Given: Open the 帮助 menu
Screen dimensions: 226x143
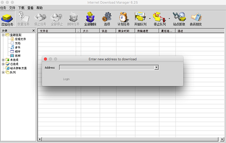Looking at the screenshot, I should (x=40, y=8).
